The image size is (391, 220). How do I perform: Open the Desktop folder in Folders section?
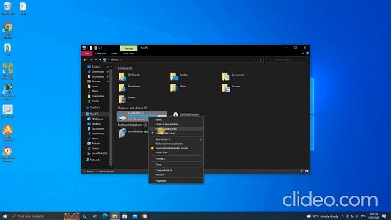pos(180,76)
